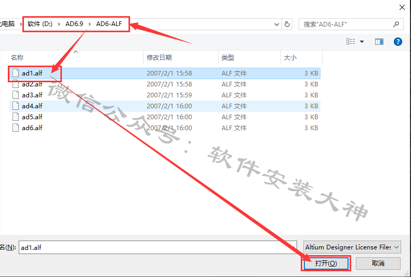Select the ad3.alf file icon
The image size is (411, 277).
16,95
